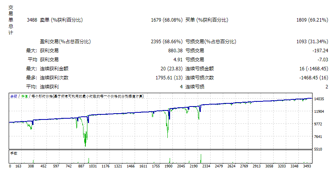Click the largest loss trade value -197.24
335x169 pixels.
320,51
